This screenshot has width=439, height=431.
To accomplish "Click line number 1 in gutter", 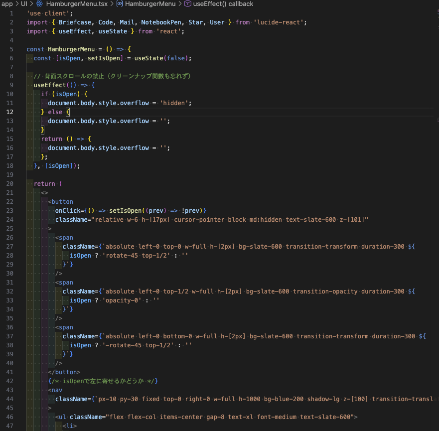I will (x=11, y=13).
